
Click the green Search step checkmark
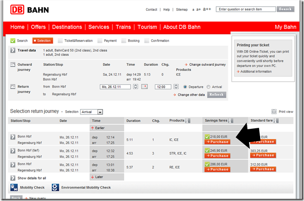13,41
